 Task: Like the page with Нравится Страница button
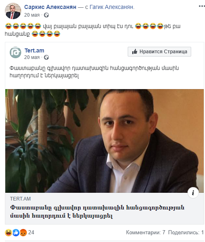click(x=159, y=52)
